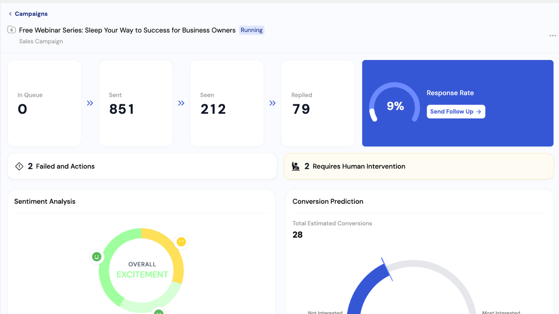Viewport: 559px width, 314px height.
Task: Open the Replied 79 stat card
Action: [x=318, y=103]
